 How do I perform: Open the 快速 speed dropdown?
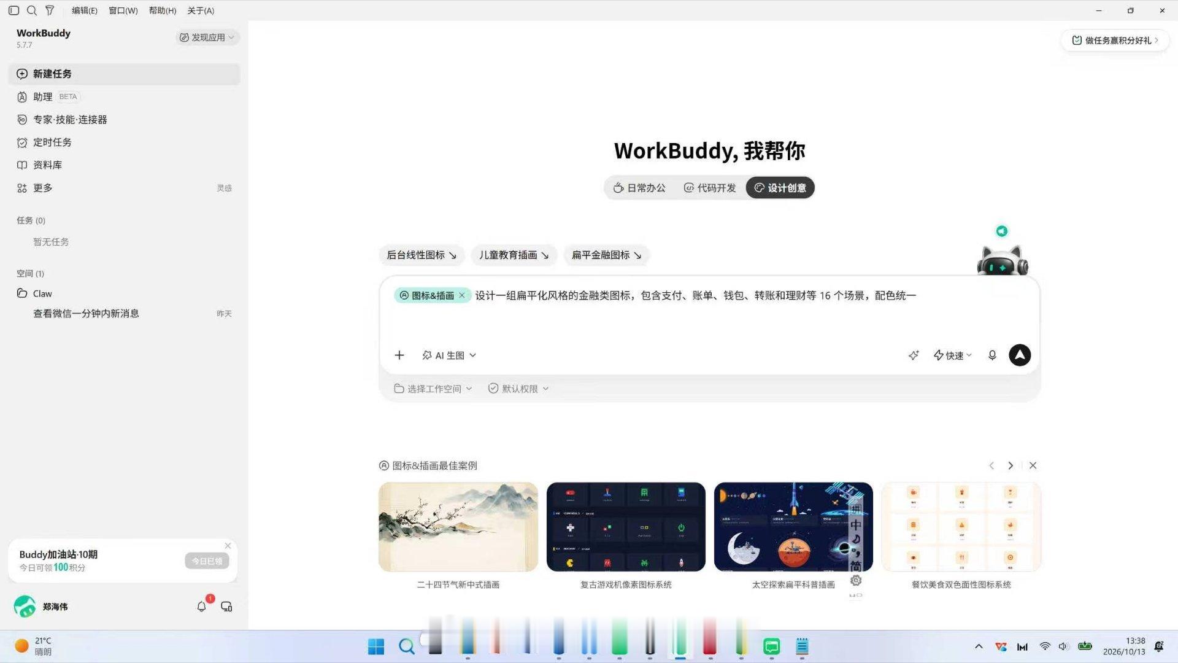pos(953,355)
